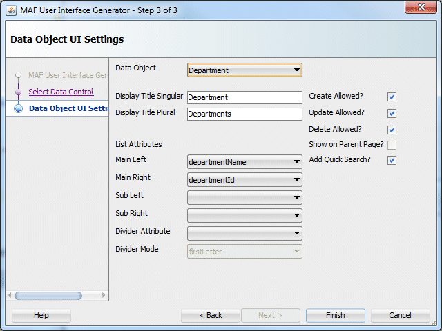Image resolution: width=442 pixels, height=331 pixels.
Task: Toggle the Update Allowed checkbox
Action: pos(392,113)
